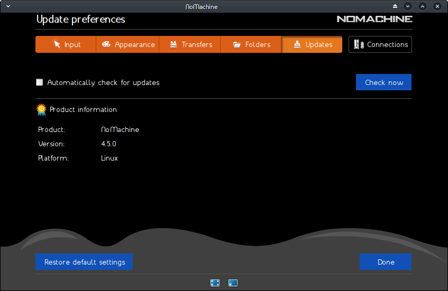The height and width of the screenshot is (291, 448).
Task: Open the Connections button
Action: click(x=380, y=44)
